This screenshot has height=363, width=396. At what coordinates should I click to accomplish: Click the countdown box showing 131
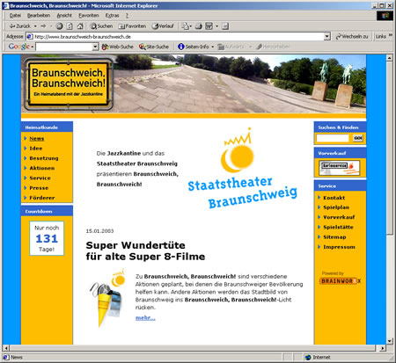click(x=47, y=238)
